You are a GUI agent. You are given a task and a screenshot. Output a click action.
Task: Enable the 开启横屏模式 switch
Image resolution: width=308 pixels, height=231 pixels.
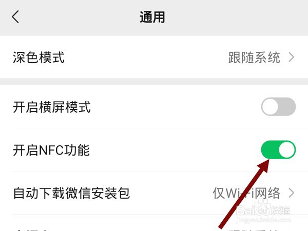278,107
